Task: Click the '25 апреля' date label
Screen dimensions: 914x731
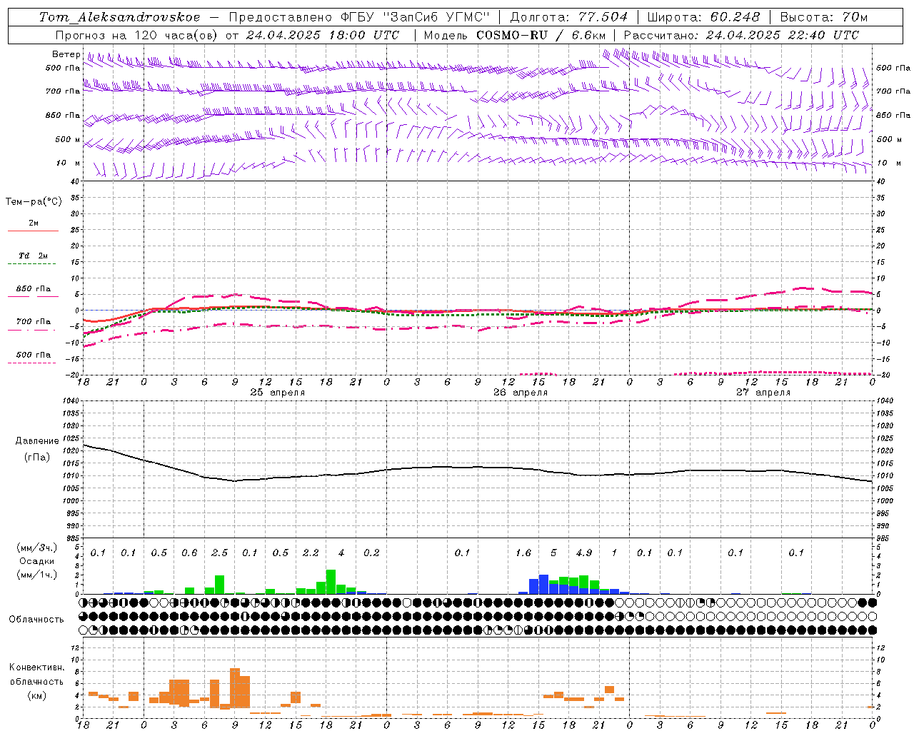Action: (x=278, y=393)
